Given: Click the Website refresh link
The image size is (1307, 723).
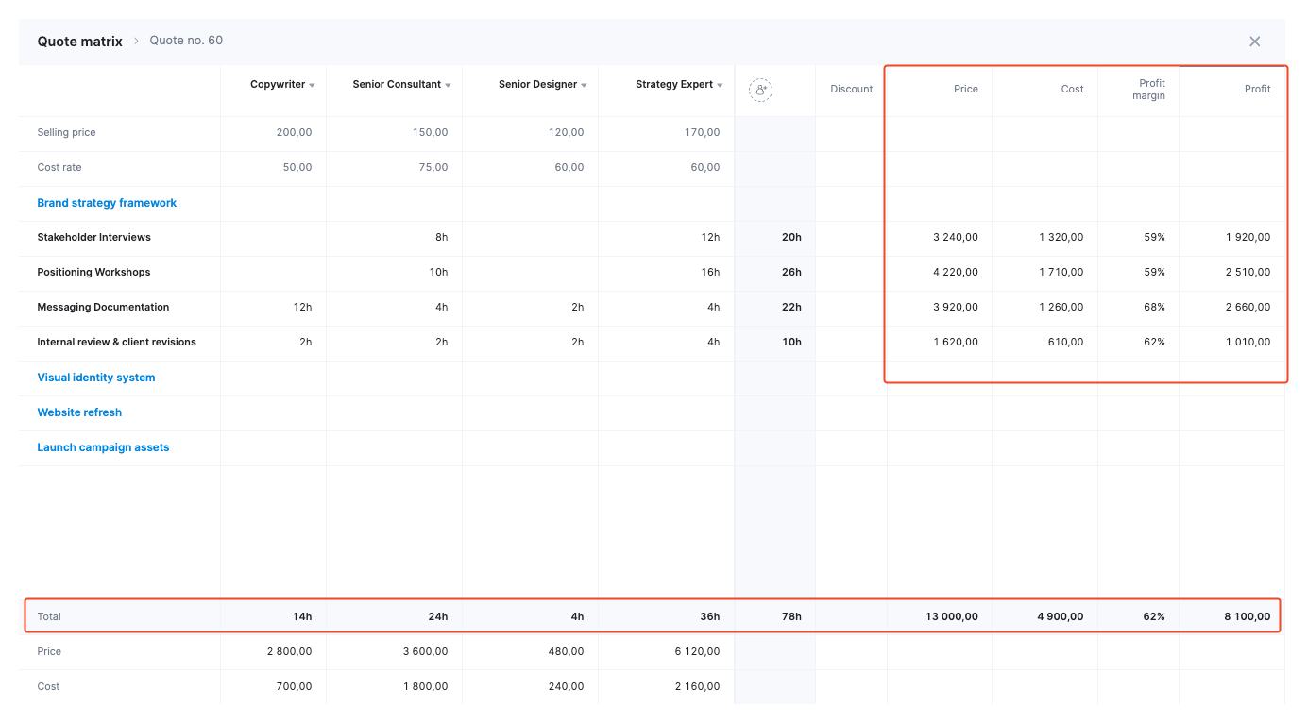Looking at the screenshot, I should pos(79,412).
